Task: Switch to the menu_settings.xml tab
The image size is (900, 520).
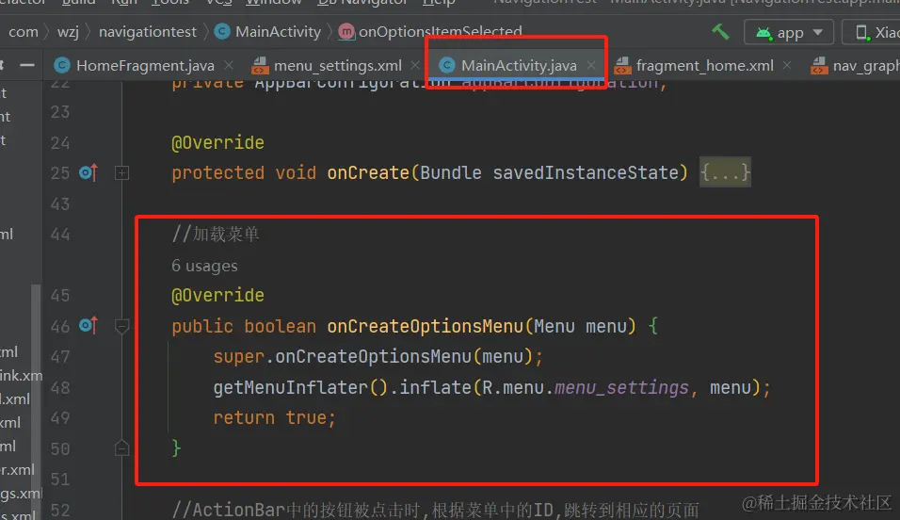Action: pos(337,66)
